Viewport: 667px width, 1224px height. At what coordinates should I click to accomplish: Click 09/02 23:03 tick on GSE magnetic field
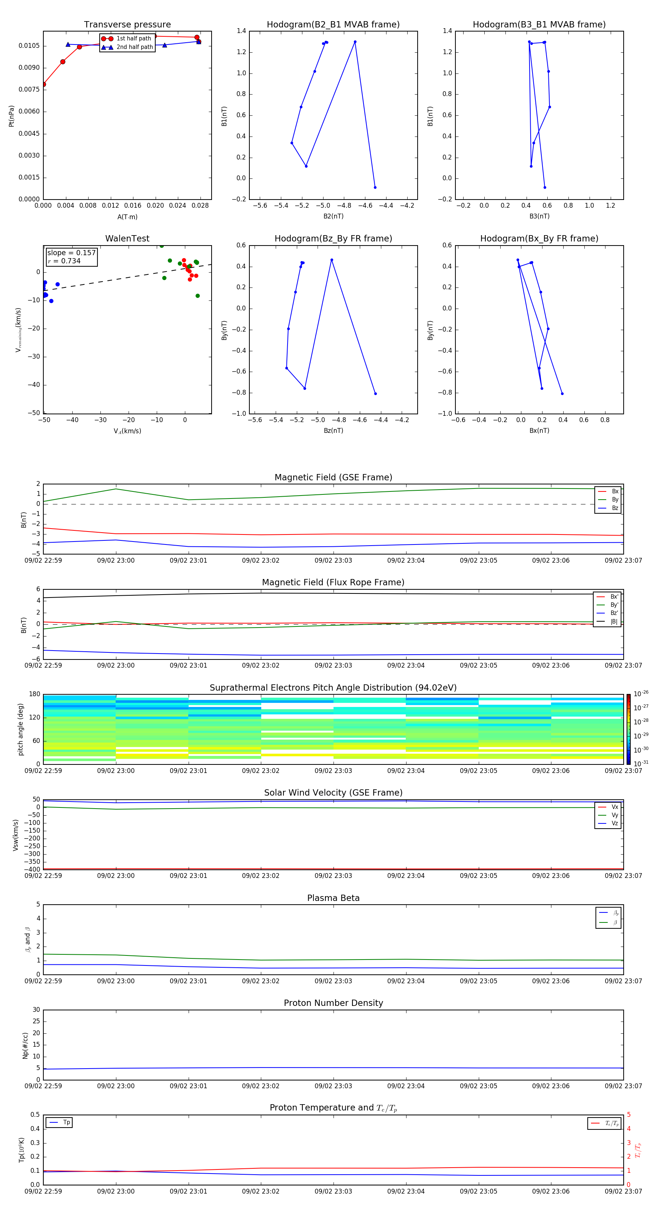[x=333, y=561]
